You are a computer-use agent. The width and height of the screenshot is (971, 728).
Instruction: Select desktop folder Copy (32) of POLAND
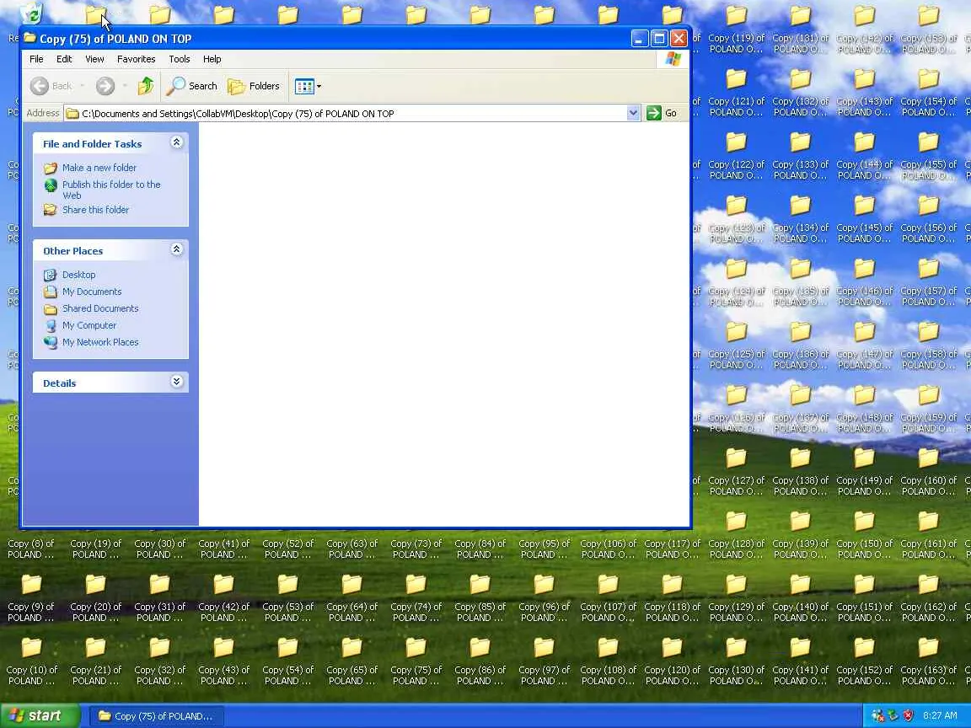pyautogui.click(x=160, y=661)
